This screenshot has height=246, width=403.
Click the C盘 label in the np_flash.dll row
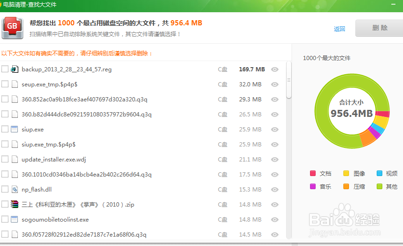tap(223, 190)
